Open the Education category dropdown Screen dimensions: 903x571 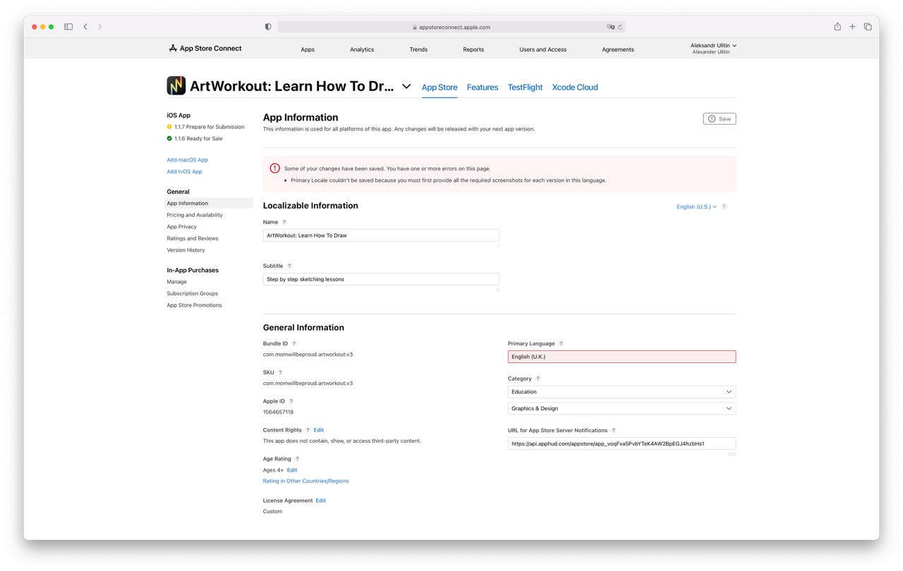pyautogui.click(x=622, y=392)
